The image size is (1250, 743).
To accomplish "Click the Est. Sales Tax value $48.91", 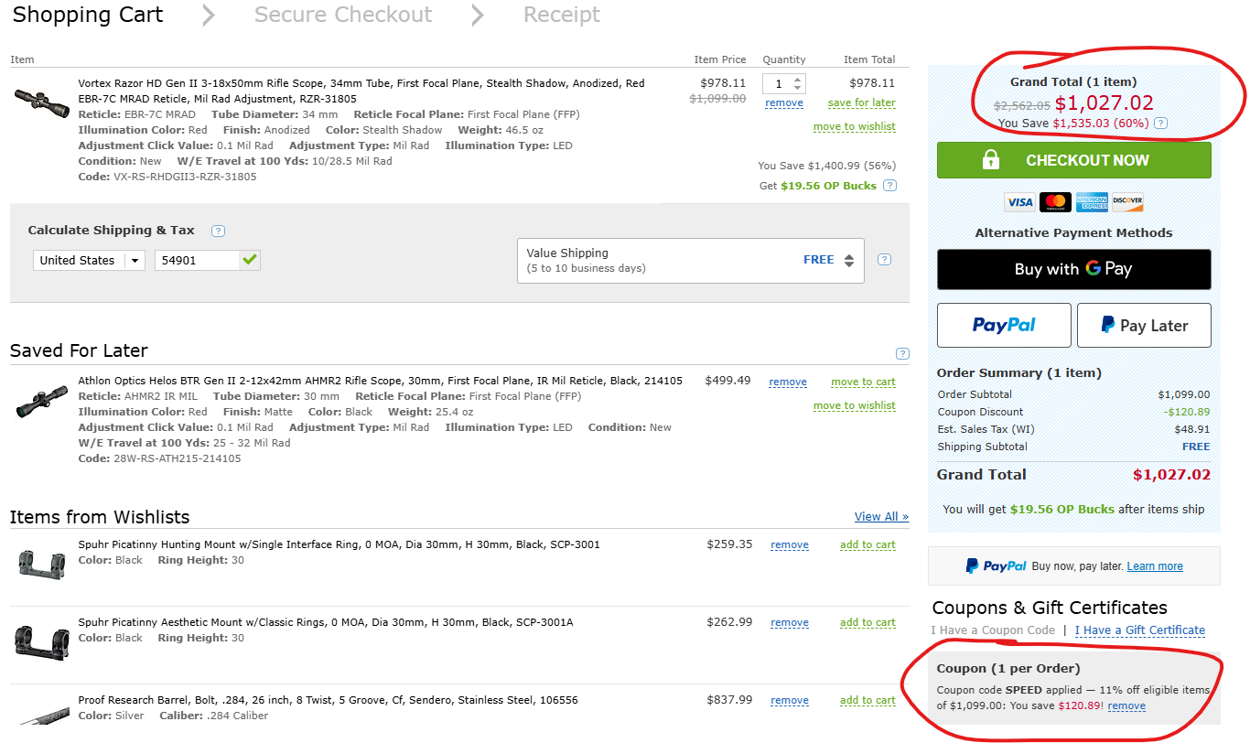I will click(x=1192, y=429).
